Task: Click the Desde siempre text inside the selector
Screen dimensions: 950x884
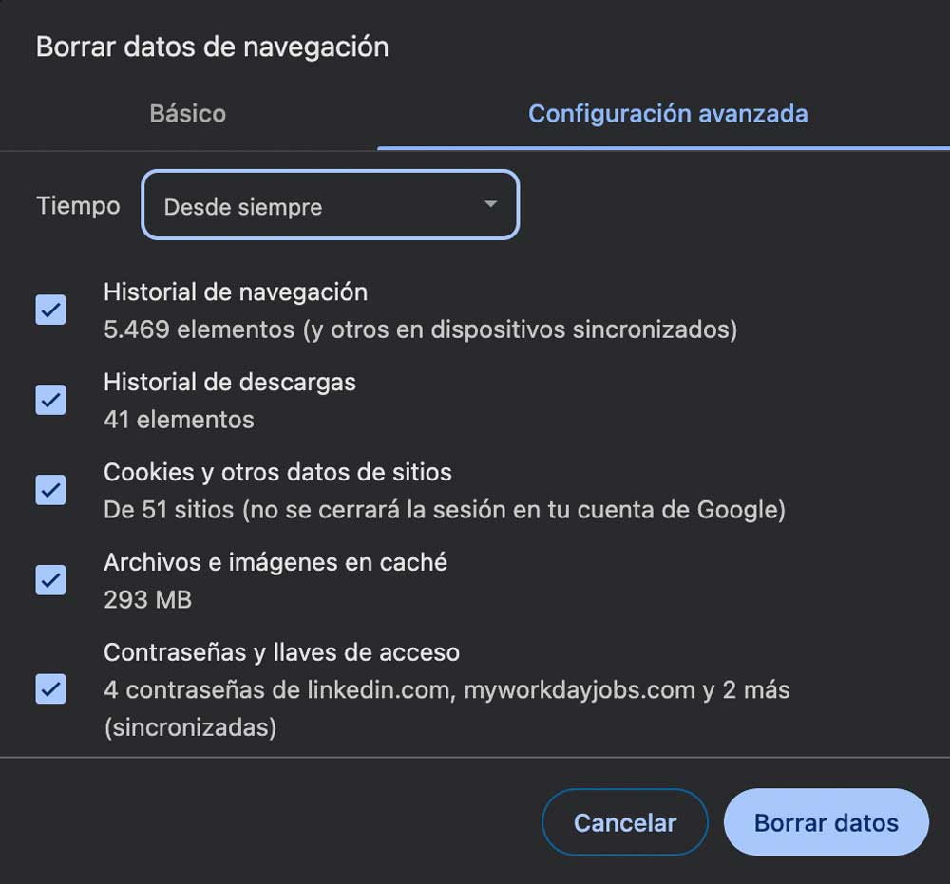Action: 242,205
